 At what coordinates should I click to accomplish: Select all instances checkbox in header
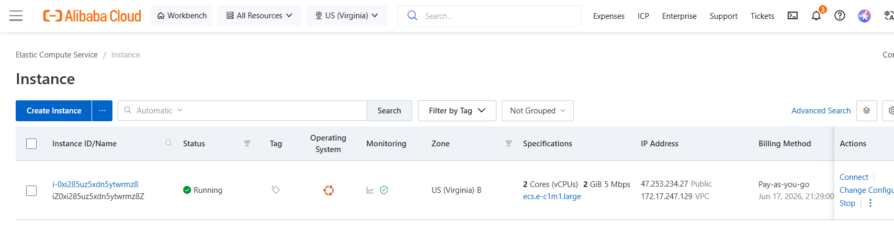31,144
